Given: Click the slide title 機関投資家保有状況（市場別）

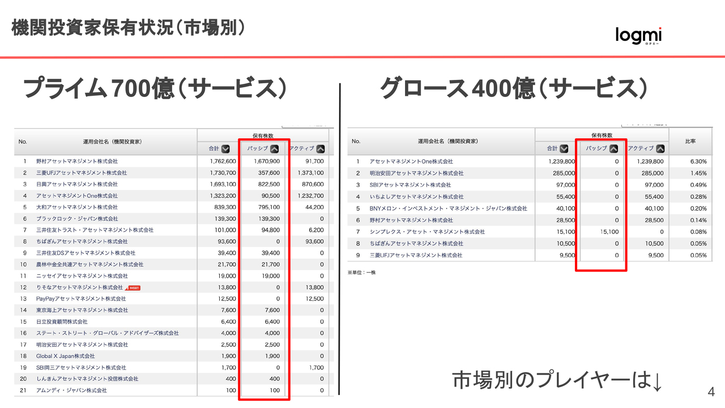Looking at the screenshot, I should click(x=130, y=28).
